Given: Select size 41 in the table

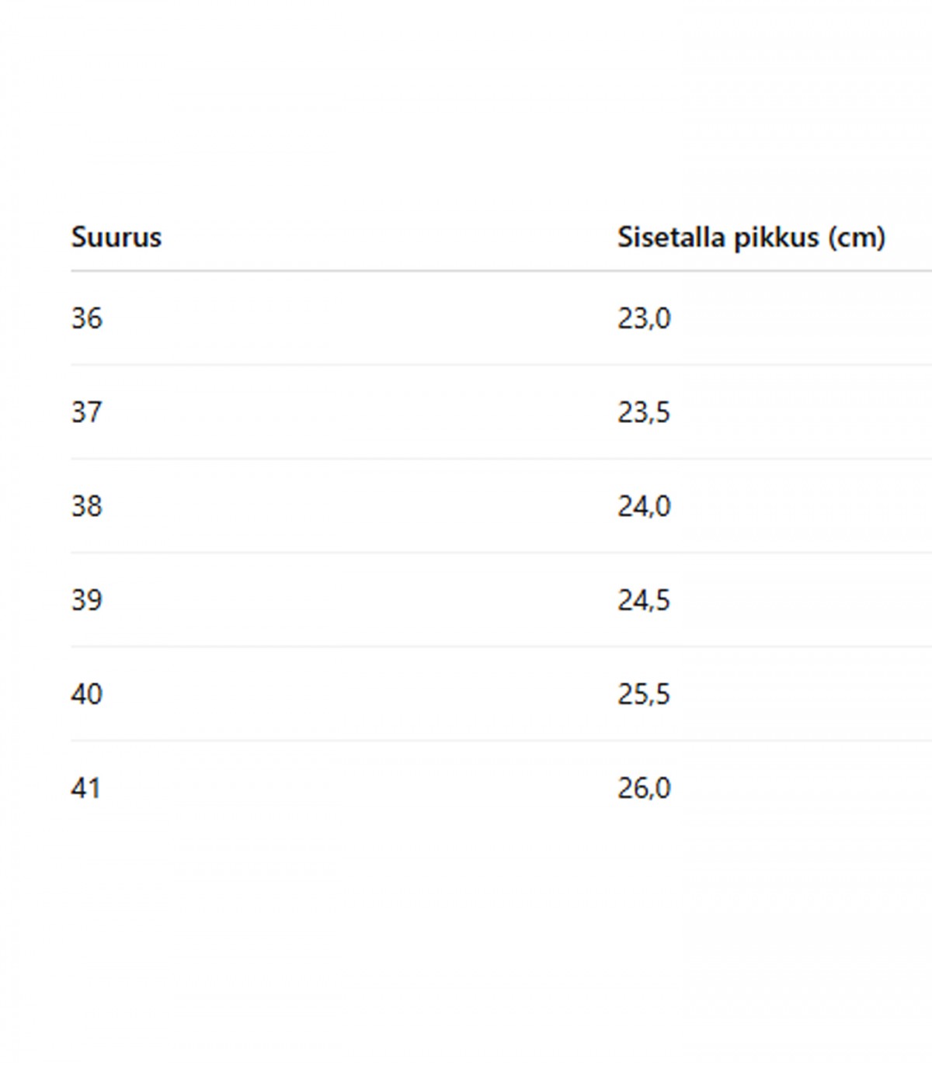Looking at the screenshot, I should [86, 789].
